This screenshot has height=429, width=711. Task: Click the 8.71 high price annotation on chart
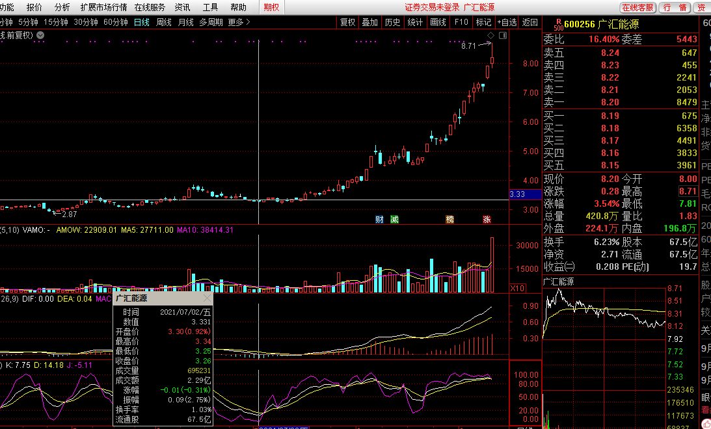coord(468,45)
